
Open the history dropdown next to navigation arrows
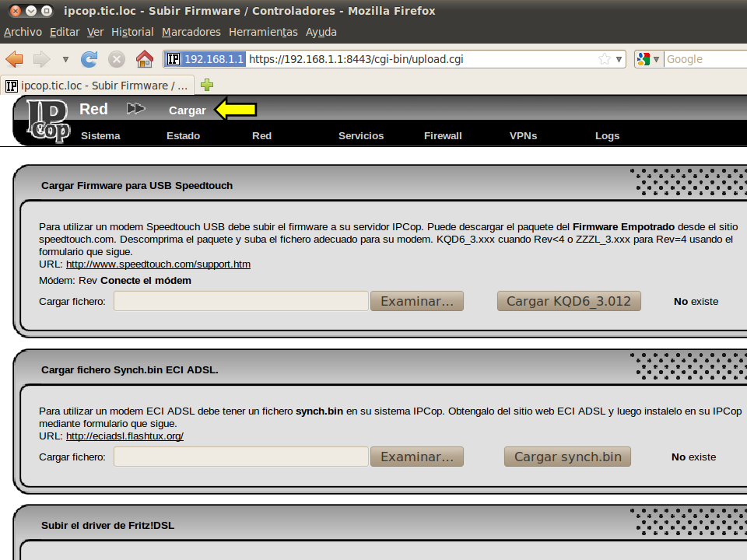[x=65, y=59]
